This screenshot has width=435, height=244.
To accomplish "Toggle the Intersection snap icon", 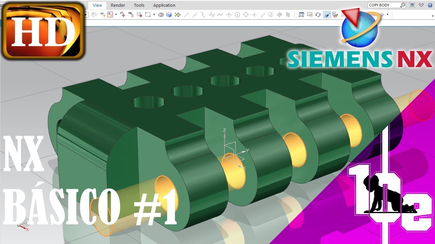I will click(x=229, y=15).
